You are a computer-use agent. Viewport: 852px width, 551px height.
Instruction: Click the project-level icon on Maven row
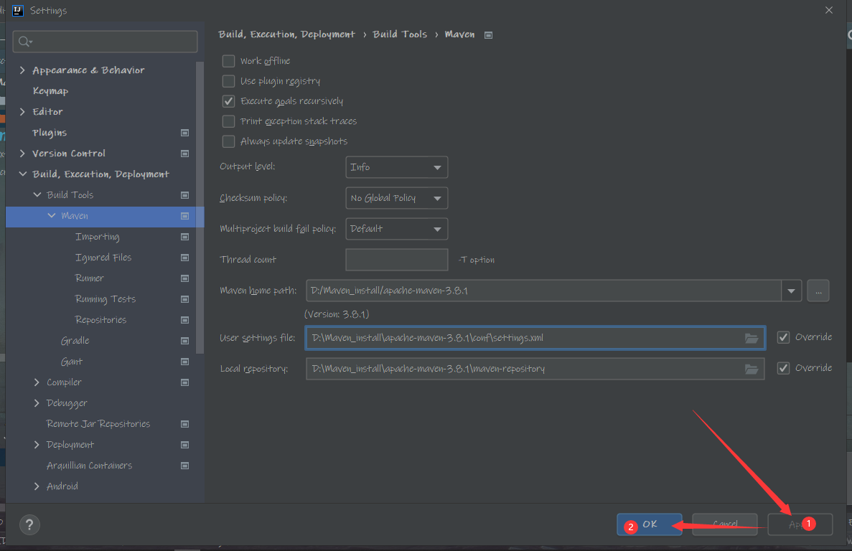(x=184, y=216)
